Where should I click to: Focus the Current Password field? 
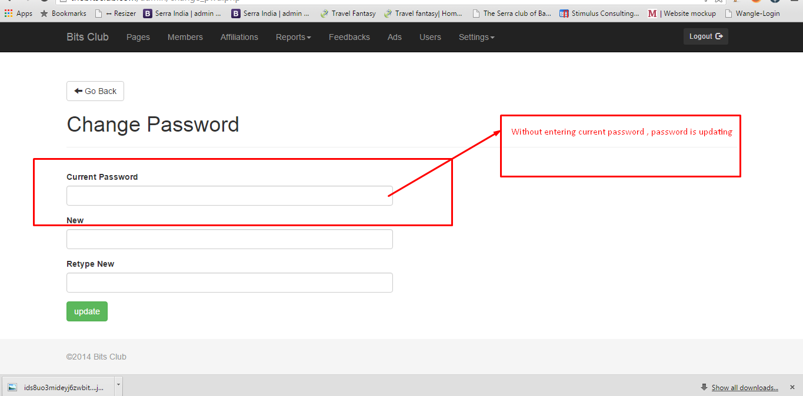(x=229, y=196)
